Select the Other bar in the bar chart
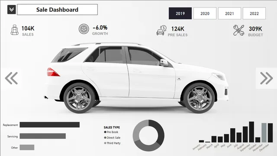The width and height of the screenshot is (277, 156). (x=27, y=147)
